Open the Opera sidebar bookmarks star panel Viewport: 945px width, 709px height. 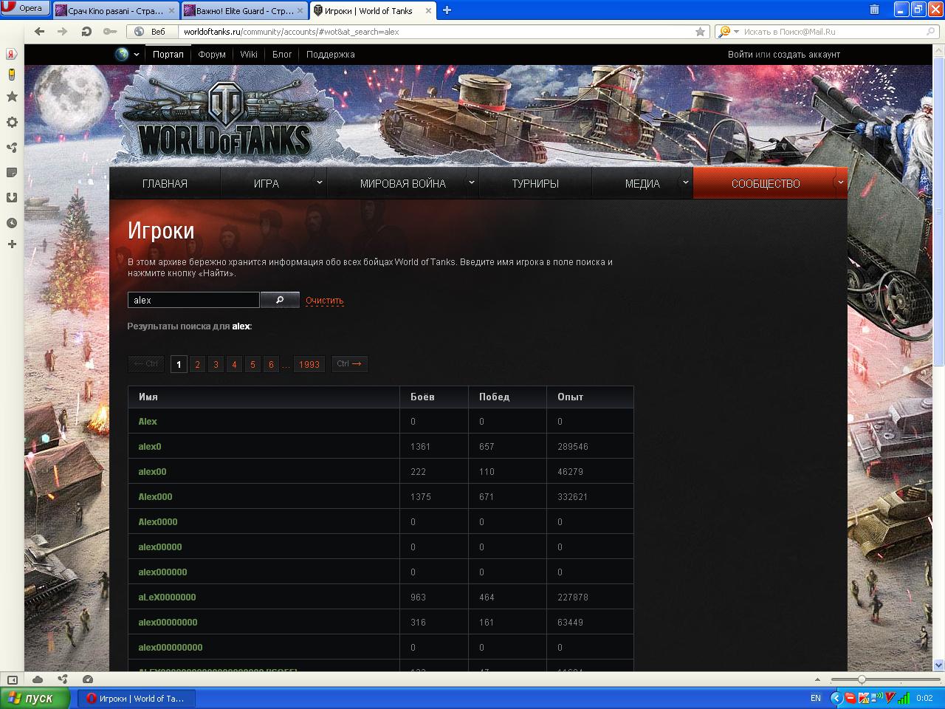[x=12, y=97]
